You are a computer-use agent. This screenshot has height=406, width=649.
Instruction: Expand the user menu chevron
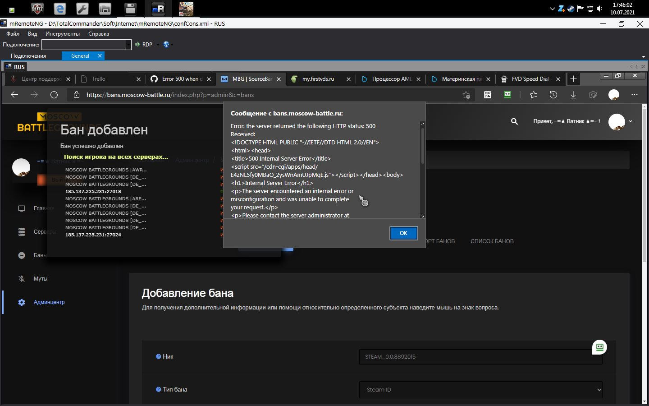coord(631,121)
